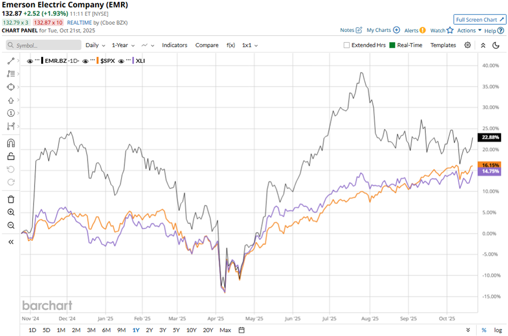
Task: Zoom out of the chart
Action: point(11,225)
